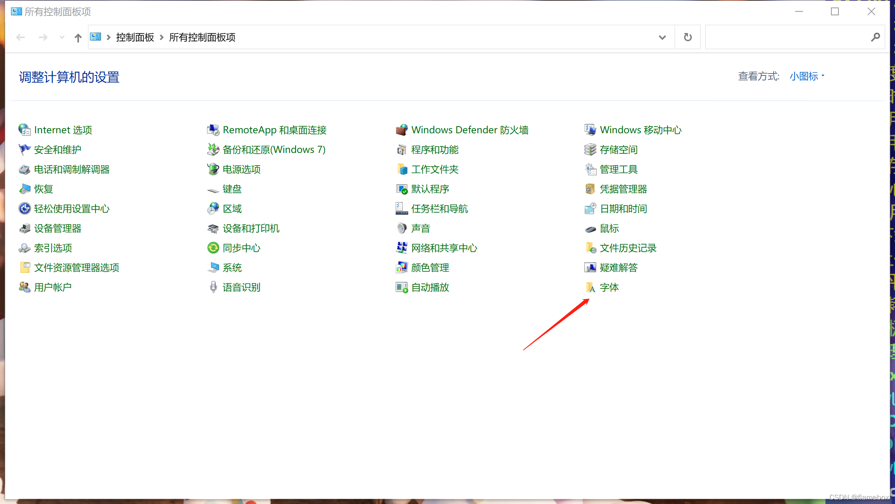Screen dimensions: 895x504
Task: Open the Windows 移动中心 link
Action: (x=640, y=130)
